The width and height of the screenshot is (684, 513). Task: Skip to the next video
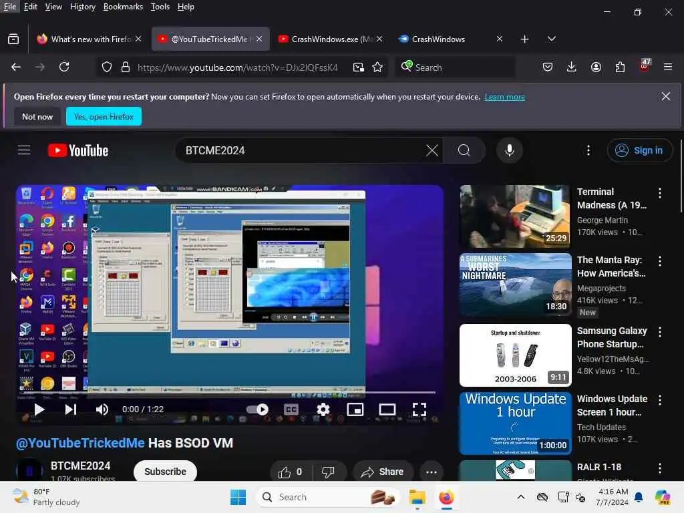pyautogui.click(x=71, y=409)
